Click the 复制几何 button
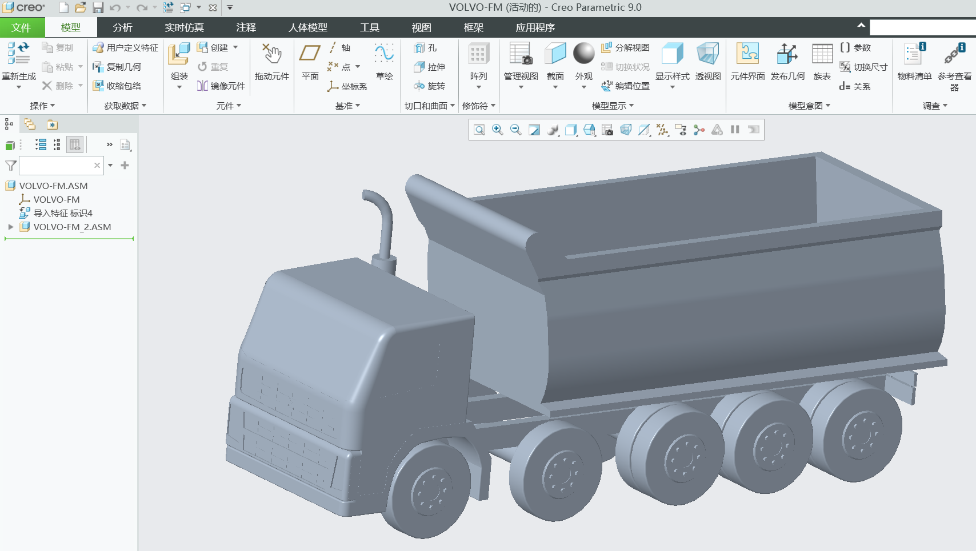 [x=117, y=67]
